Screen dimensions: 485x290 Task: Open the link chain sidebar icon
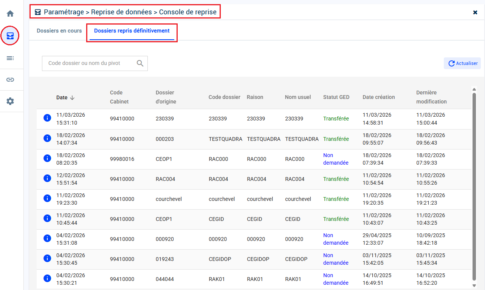coord(10,80)
